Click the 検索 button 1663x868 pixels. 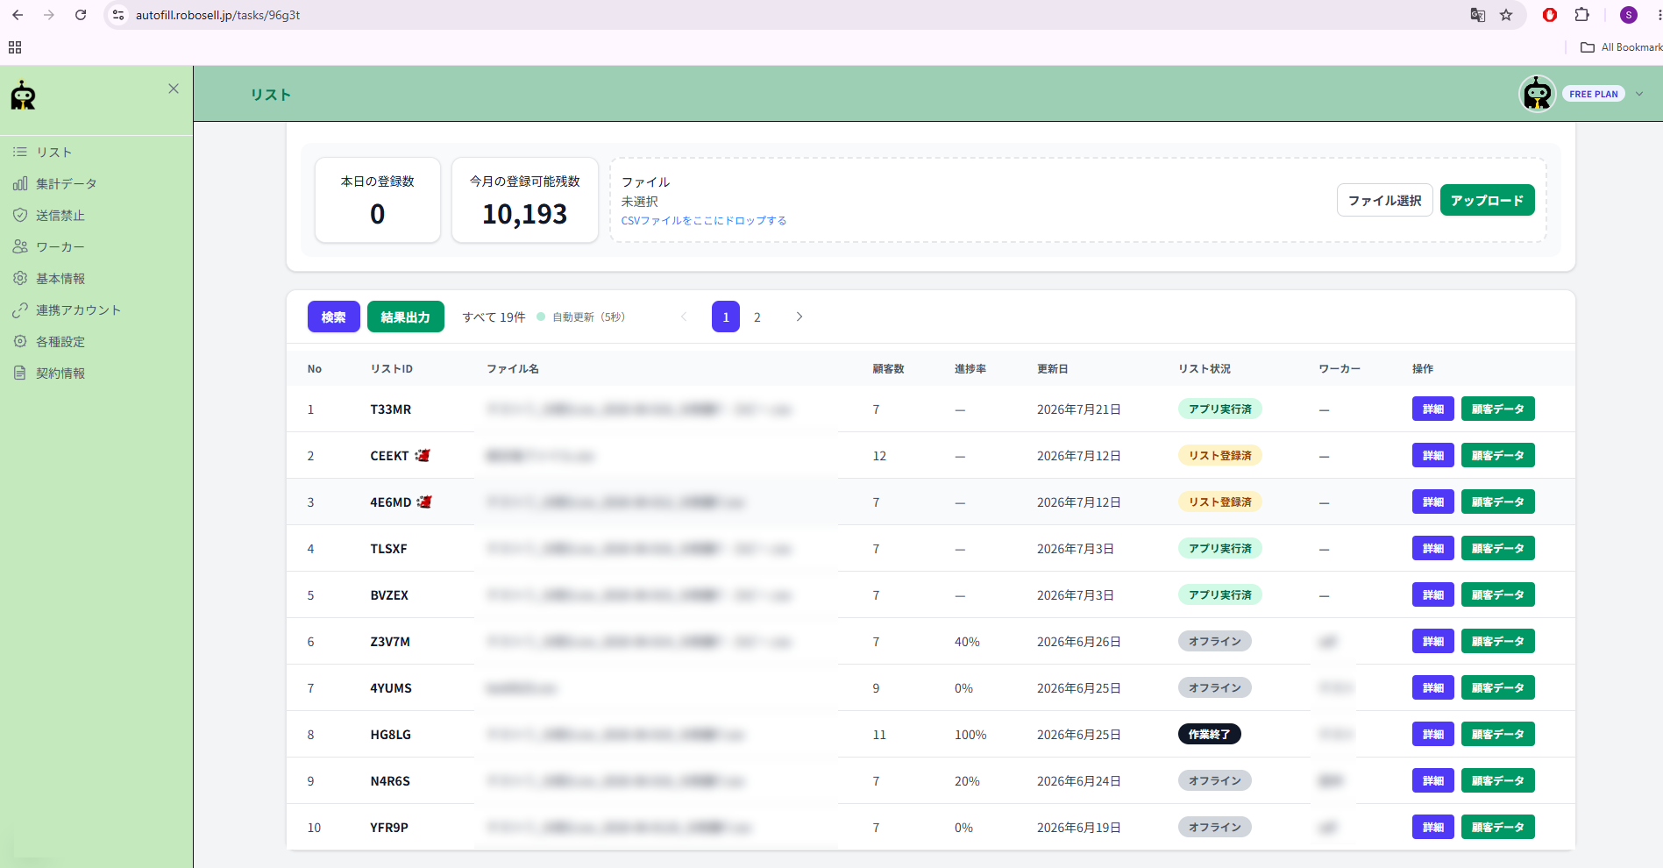click(333, 317)
